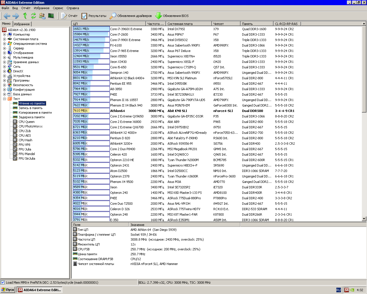
Task: Click the Безопасность shield icon
Action: click(x=10, y=85)
